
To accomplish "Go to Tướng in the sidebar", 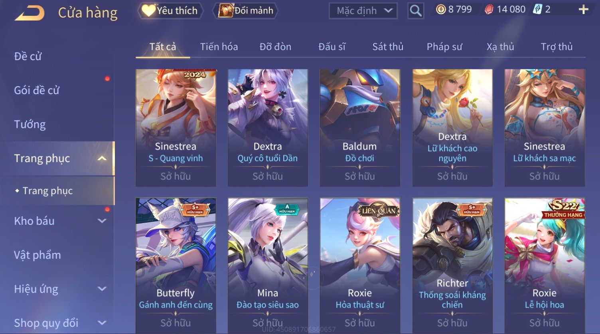I will point(30,124).
